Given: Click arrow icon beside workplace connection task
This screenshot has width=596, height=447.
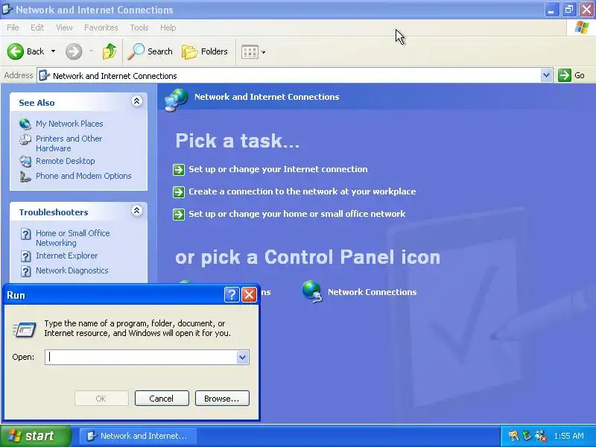Looking at the screenshot, I should [x=179, y=192].
